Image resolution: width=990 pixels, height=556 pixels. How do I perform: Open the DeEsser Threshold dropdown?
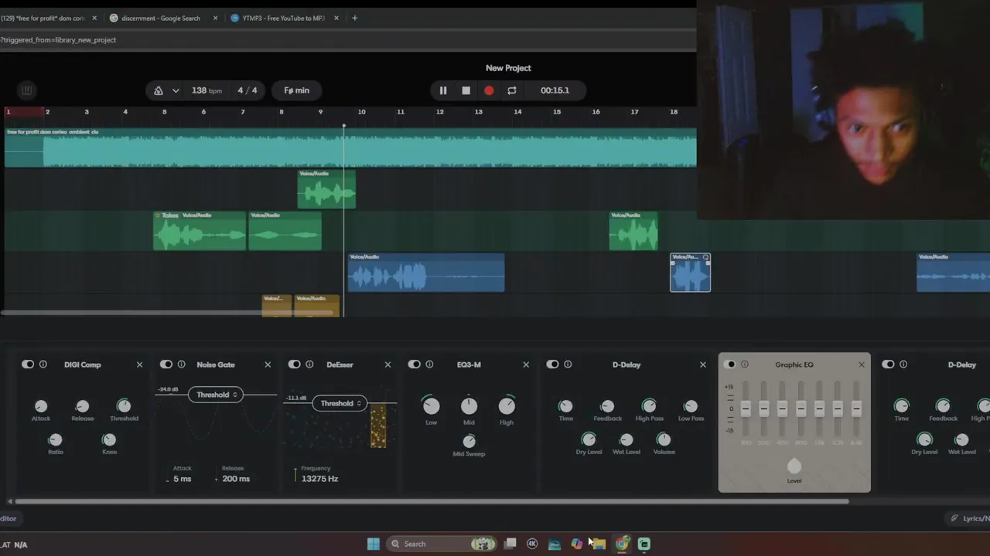[340, 403]
